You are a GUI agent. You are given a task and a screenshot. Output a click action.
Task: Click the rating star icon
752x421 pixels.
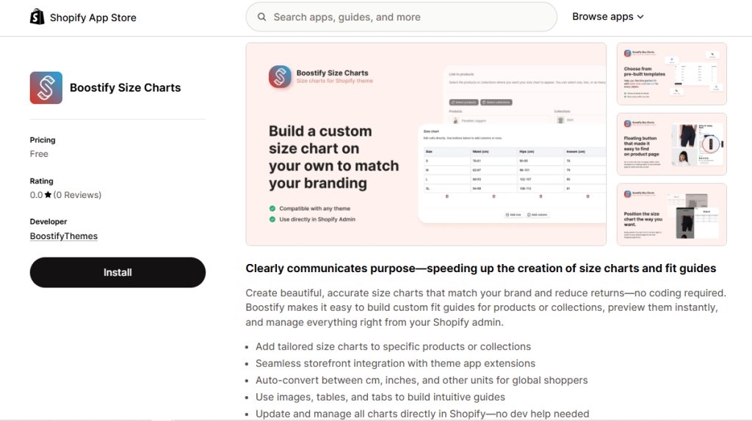pyautogui.click(x=48, y=195)
